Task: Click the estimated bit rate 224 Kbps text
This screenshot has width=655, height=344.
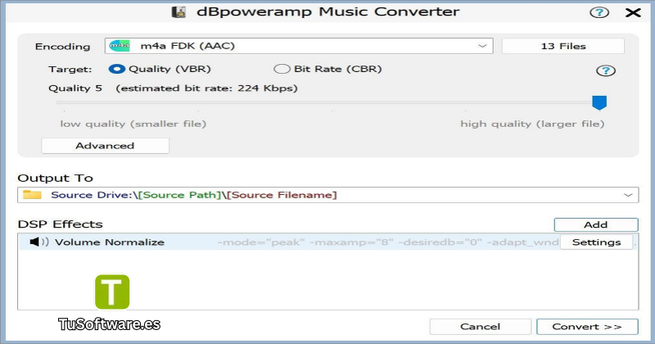Action: tap(207, 88)
